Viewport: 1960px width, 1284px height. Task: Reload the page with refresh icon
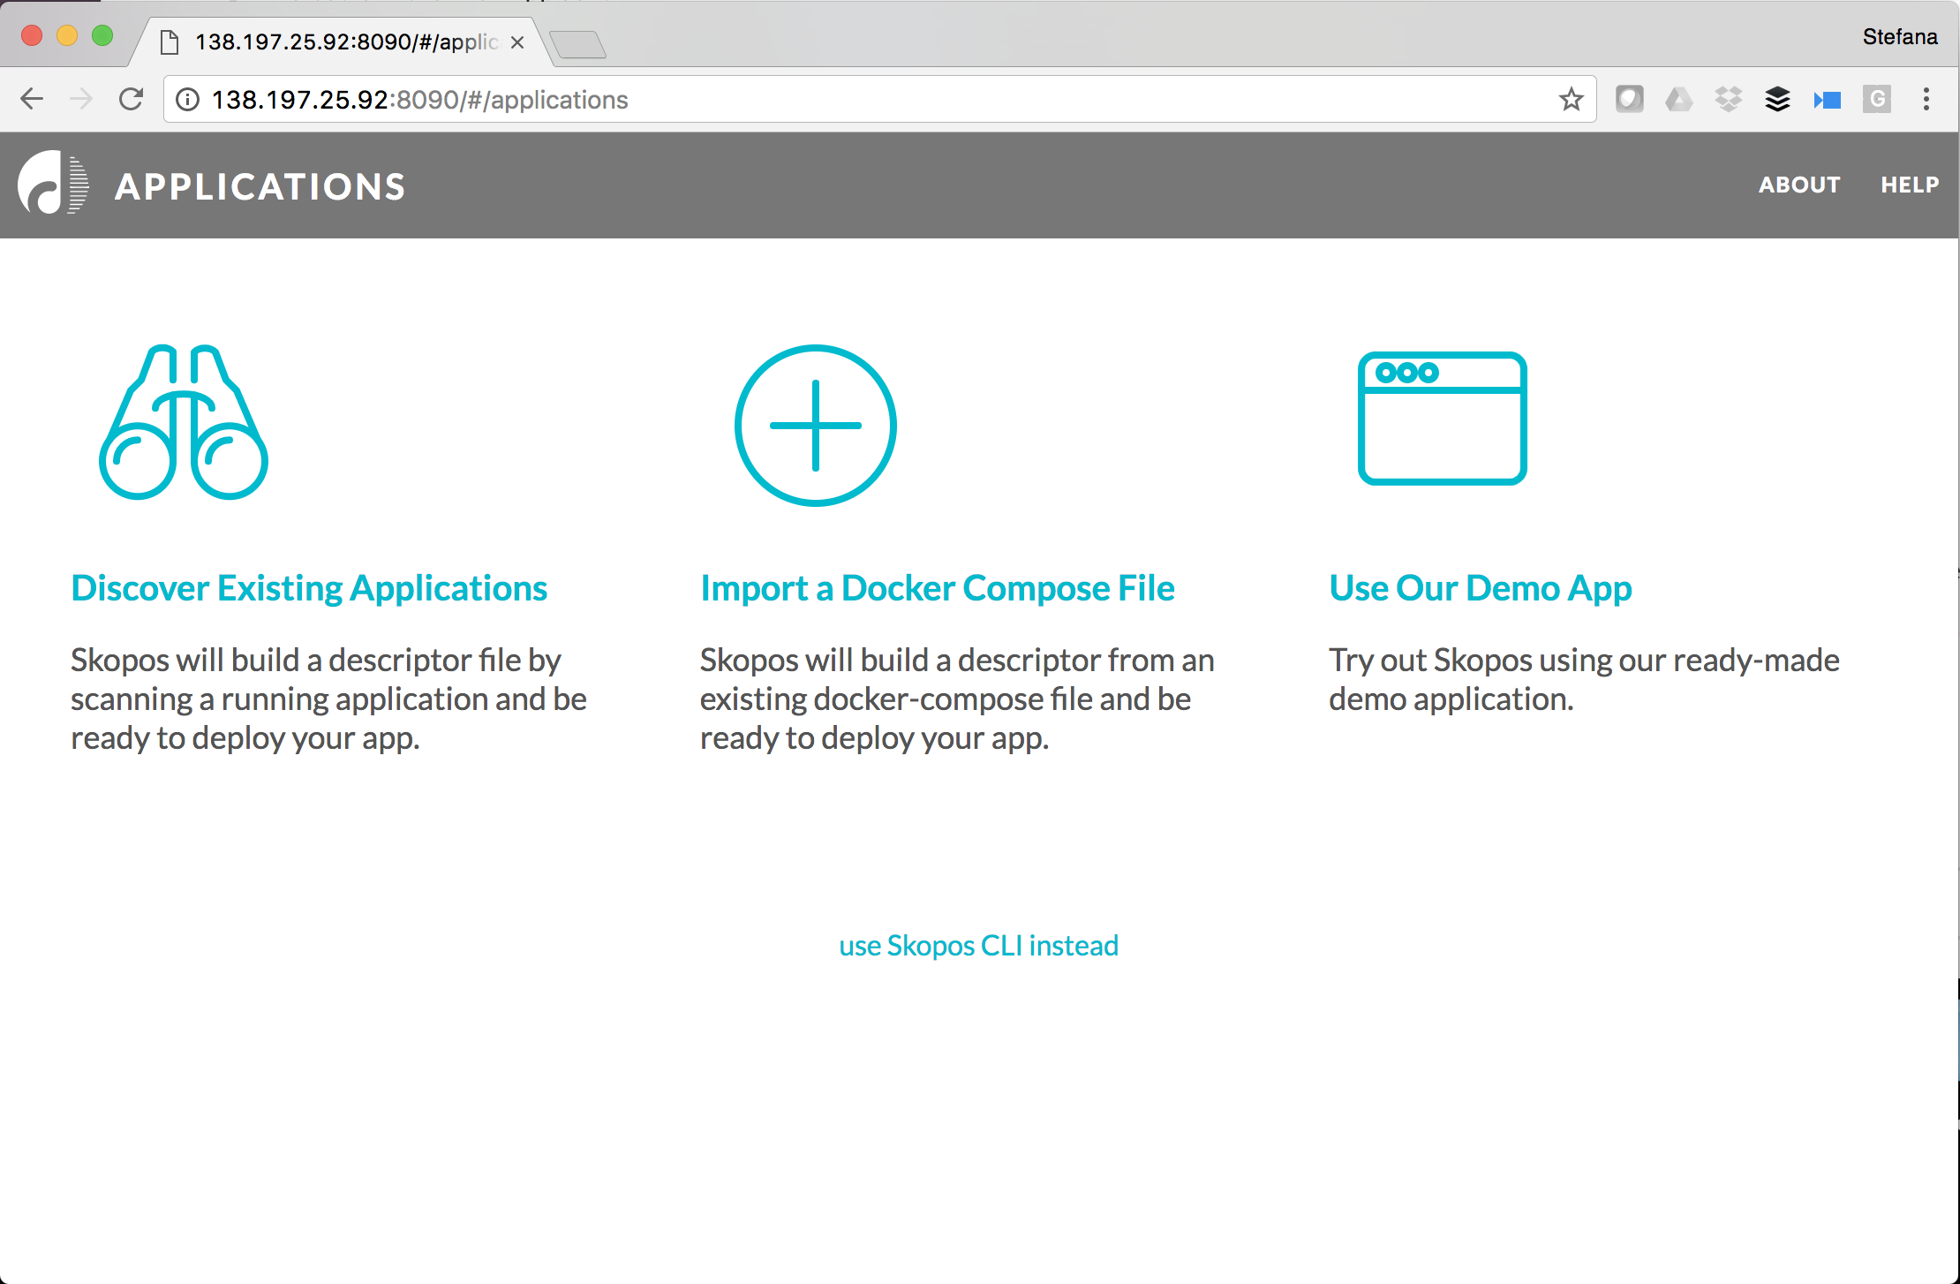[x=131, y=99]
